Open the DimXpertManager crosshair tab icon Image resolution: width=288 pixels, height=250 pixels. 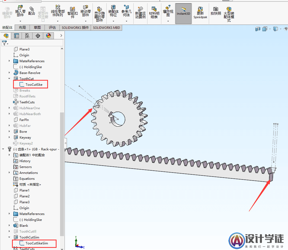[x=38, y=36]
